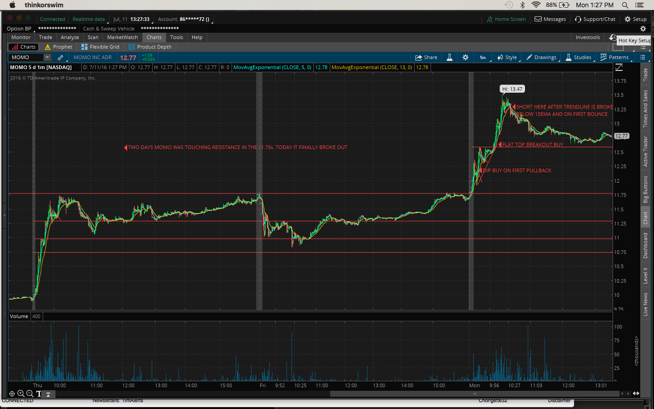The height and width of the screenshot is (409, 654).
Task: Expand the MOMO symbol dropdown
Action: 47,57
